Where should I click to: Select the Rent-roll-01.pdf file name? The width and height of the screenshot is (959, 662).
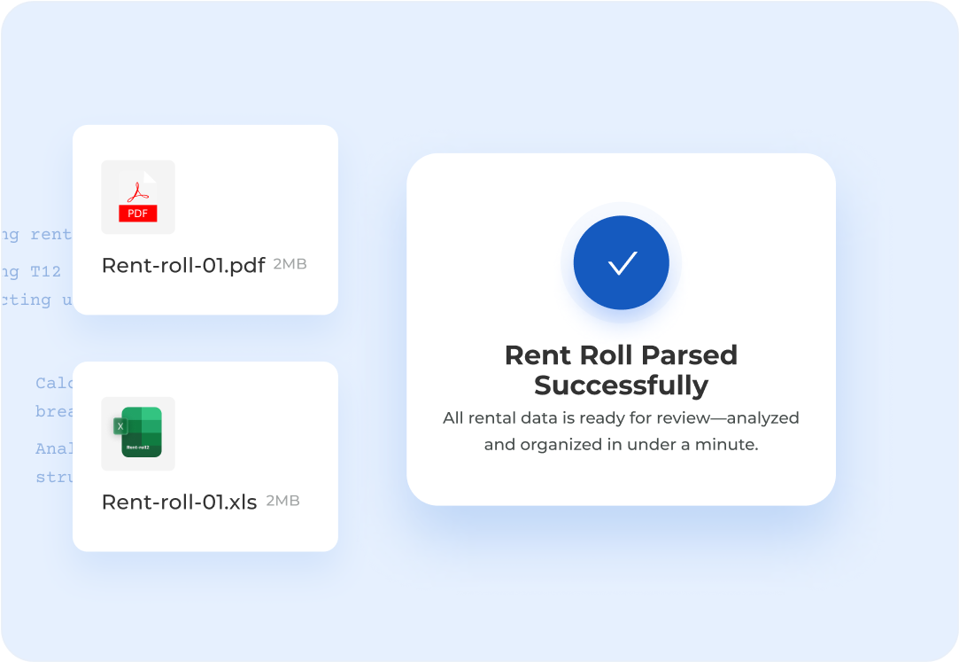pyautogui.click(x=183, y=266)
